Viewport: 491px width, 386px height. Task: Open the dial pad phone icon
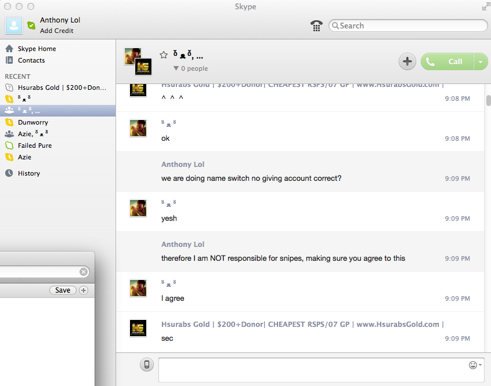(316, 26)
